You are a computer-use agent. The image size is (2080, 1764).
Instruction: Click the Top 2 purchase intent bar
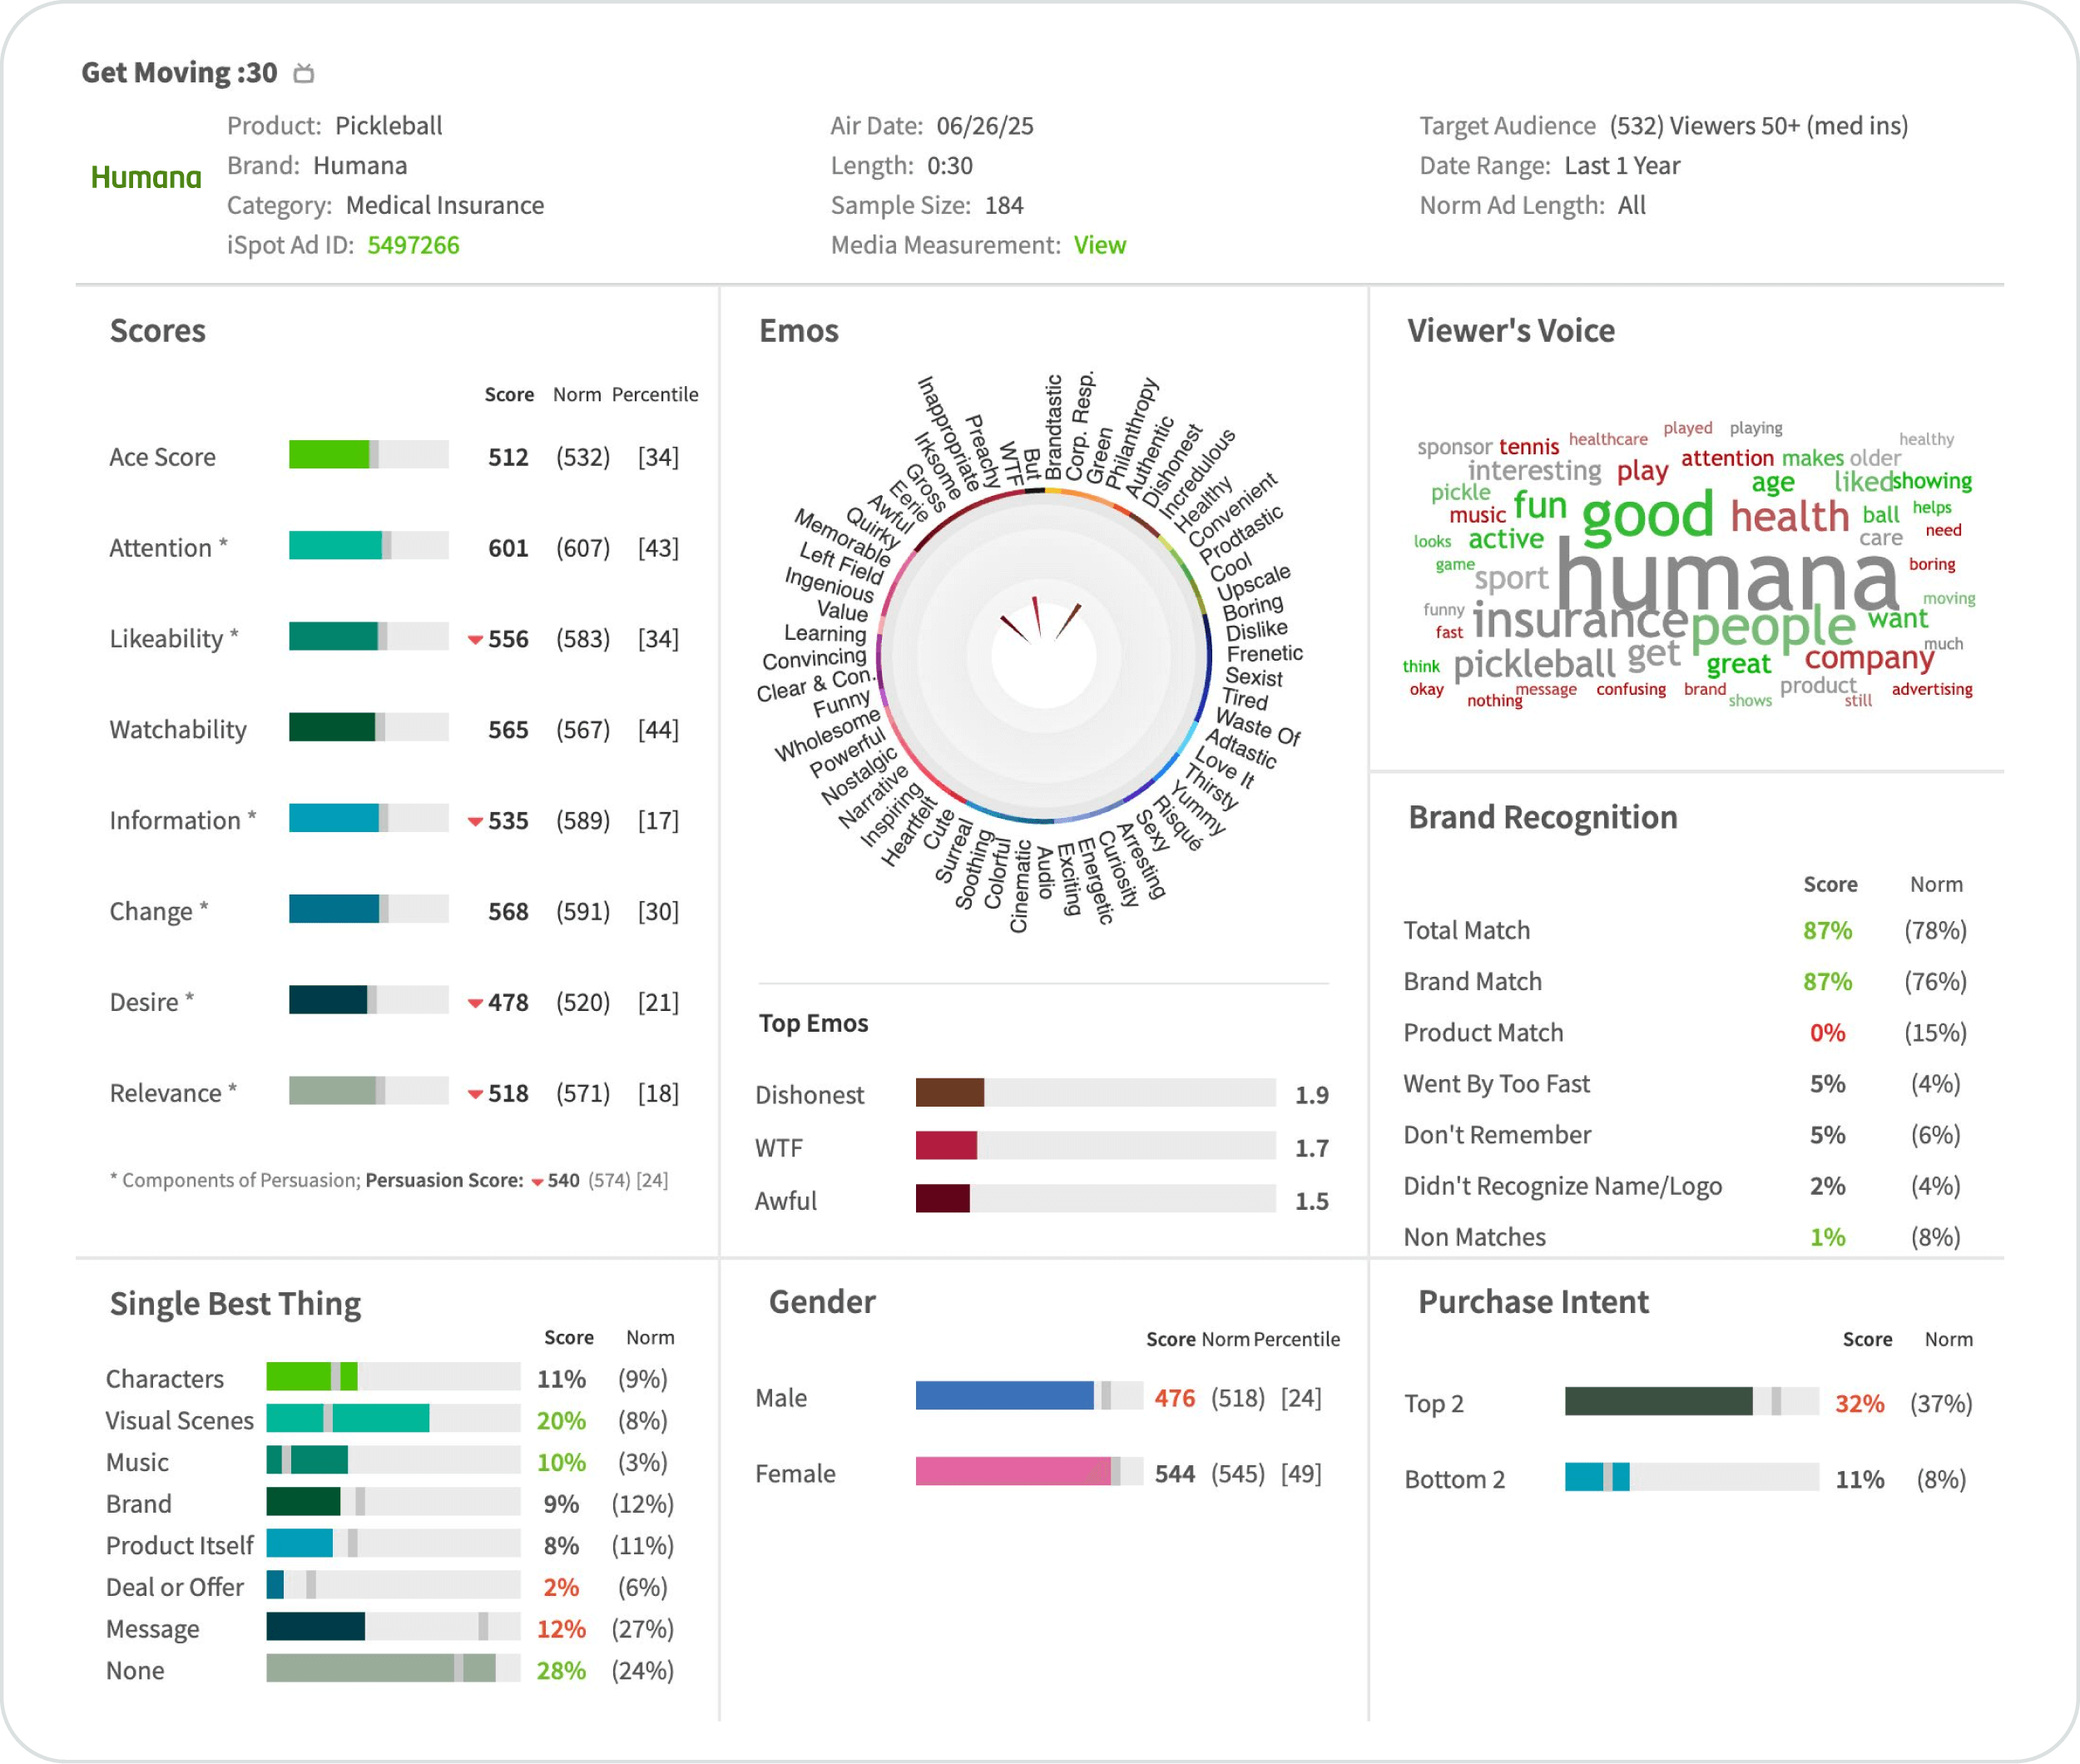(1659, 1401)
